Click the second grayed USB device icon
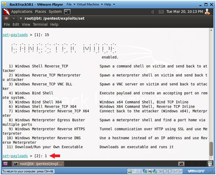The width and height of the screenshot is (216, 175). coord(170,171)
